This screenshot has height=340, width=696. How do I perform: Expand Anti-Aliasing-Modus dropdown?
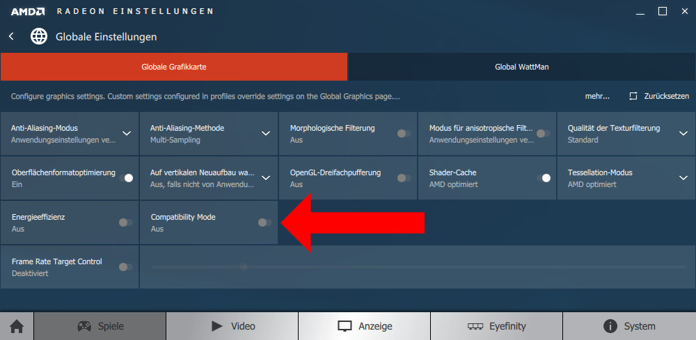[127, 133]
